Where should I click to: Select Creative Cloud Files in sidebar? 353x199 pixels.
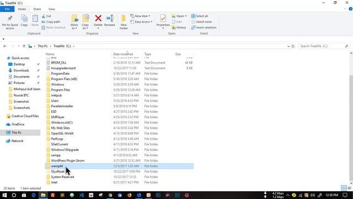(25, 116)
